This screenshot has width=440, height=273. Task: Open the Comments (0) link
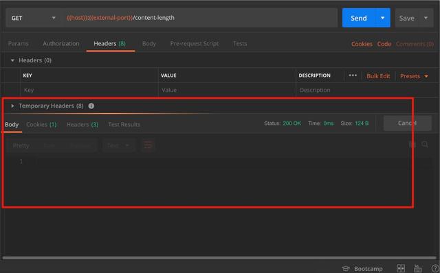[x=415, y=44]
